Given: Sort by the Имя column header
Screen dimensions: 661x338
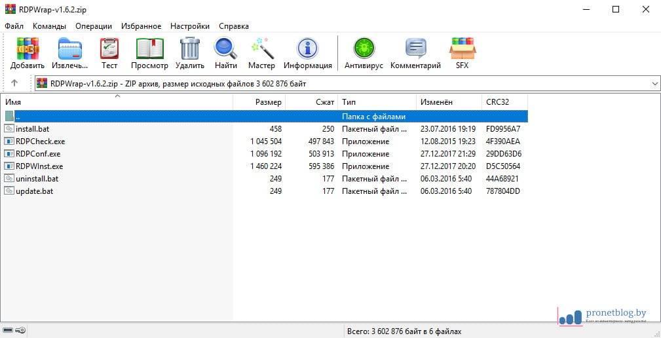Looking at the screenshot, I should point(118,102).
